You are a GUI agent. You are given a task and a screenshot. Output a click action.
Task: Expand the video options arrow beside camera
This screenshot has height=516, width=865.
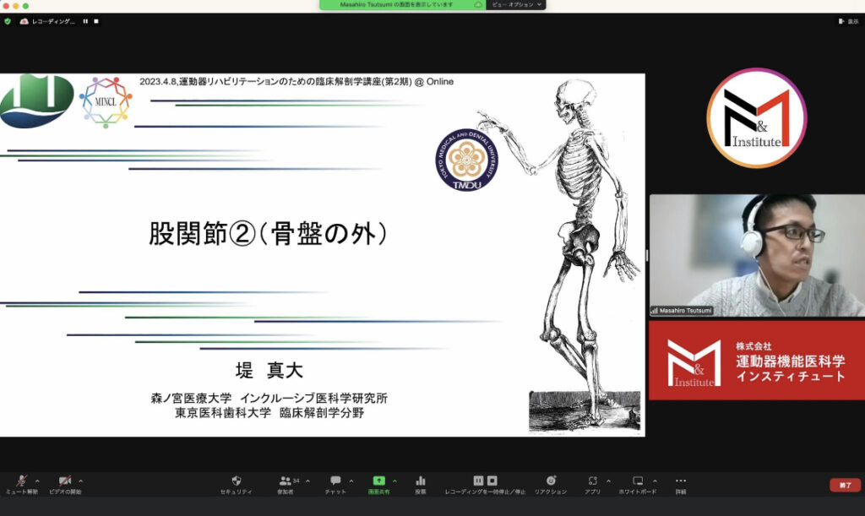[x=80, y=481]
